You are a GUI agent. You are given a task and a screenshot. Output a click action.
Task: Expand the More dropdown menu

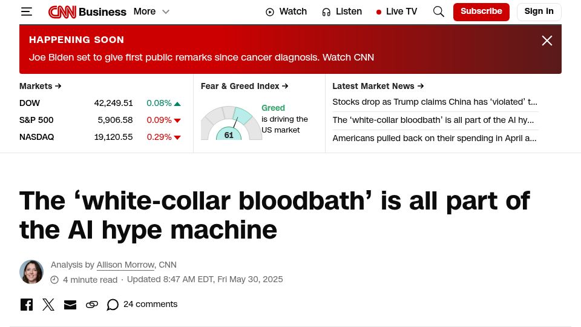tap(151, 12)
